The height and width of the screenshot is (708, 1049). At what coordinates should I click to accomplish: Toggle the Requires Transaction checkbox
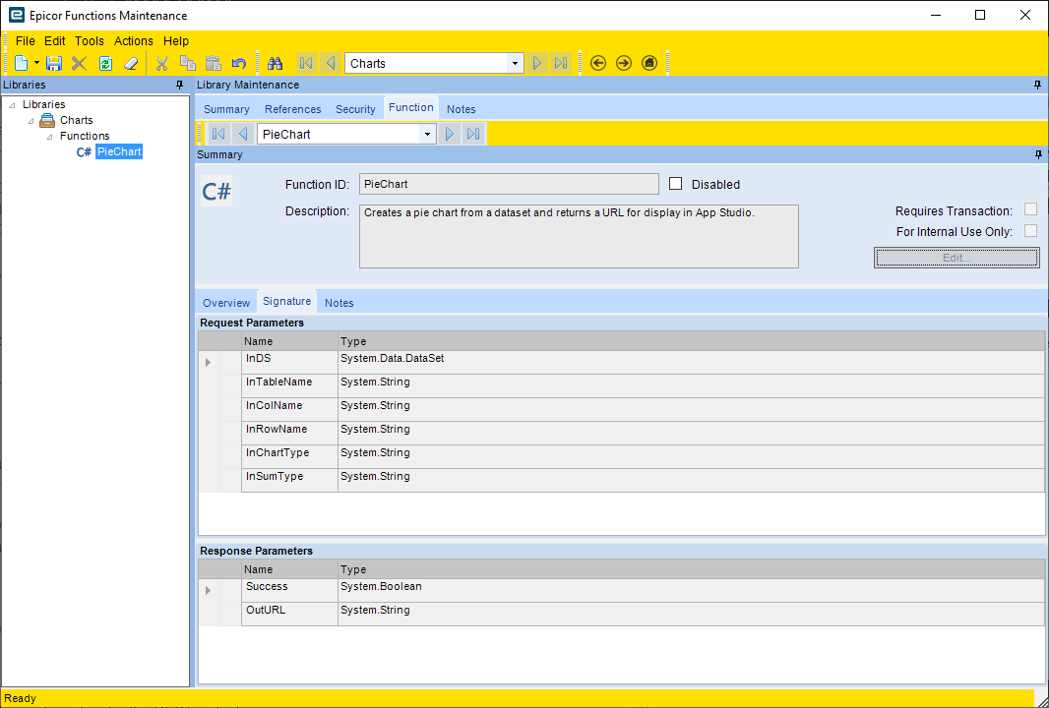pos(1031,209)
